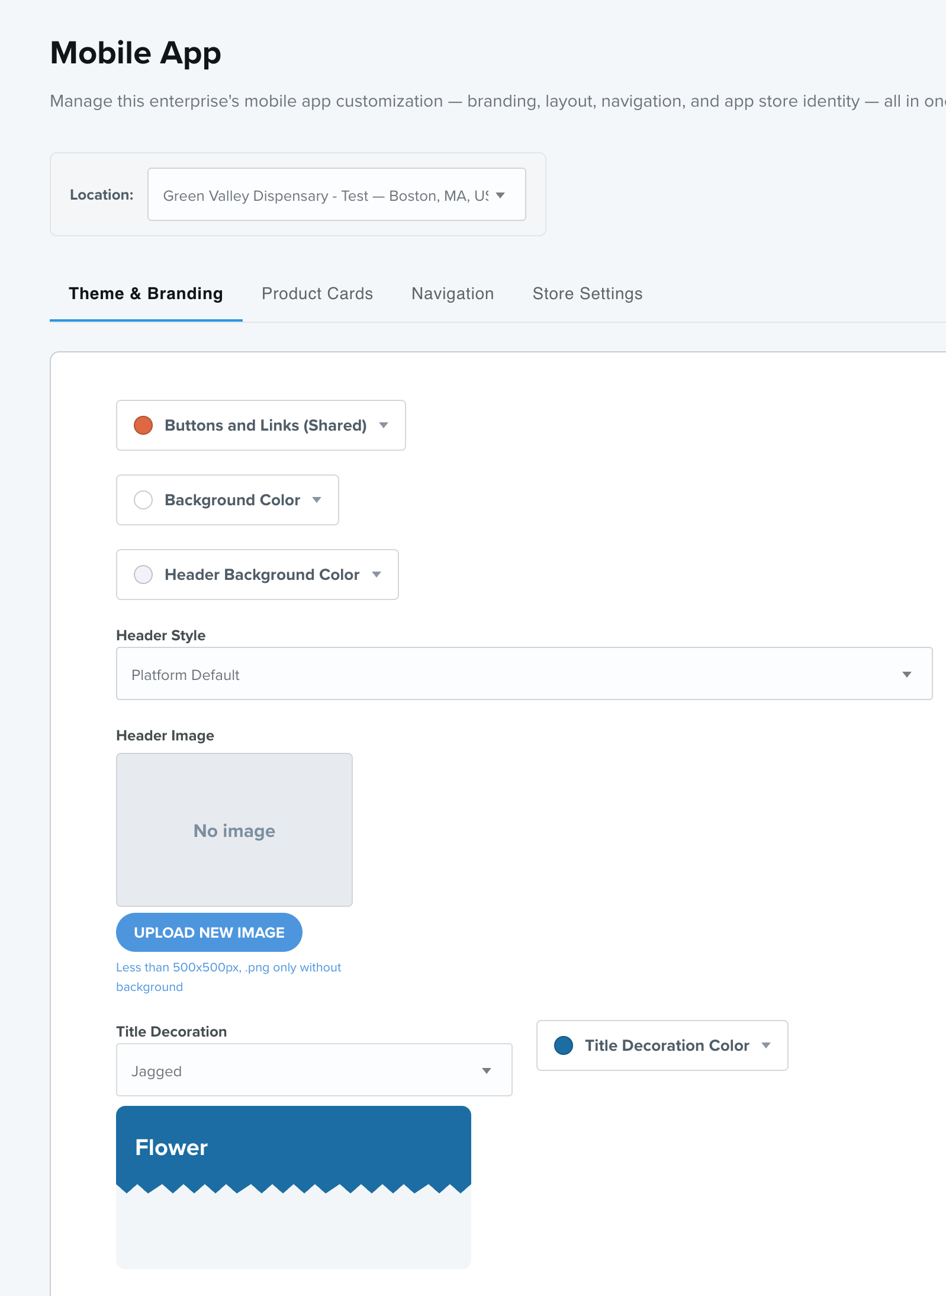
Task: Click the Location: label
Action: pyautogui.click(x=102, y=195)
